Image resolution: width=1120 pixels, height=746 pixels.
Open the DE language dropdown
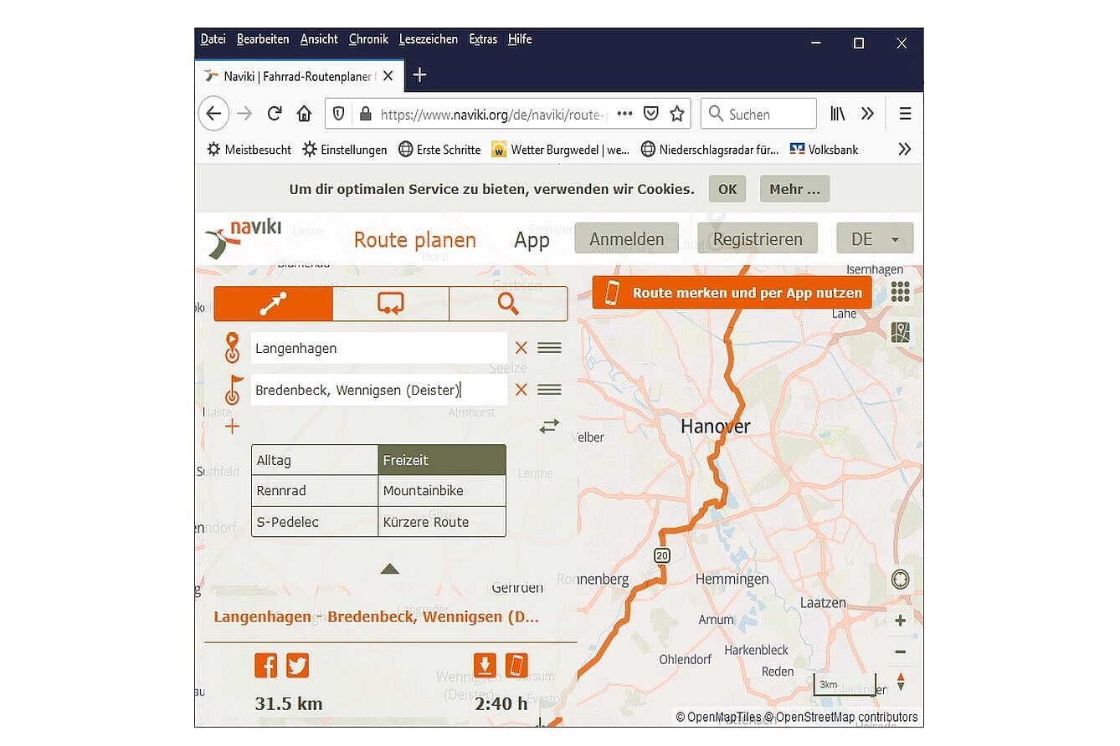tap(875, 239)
